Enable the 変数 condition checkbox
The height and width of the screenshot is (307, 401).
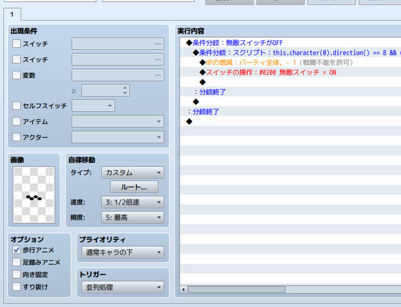point(16,75)
